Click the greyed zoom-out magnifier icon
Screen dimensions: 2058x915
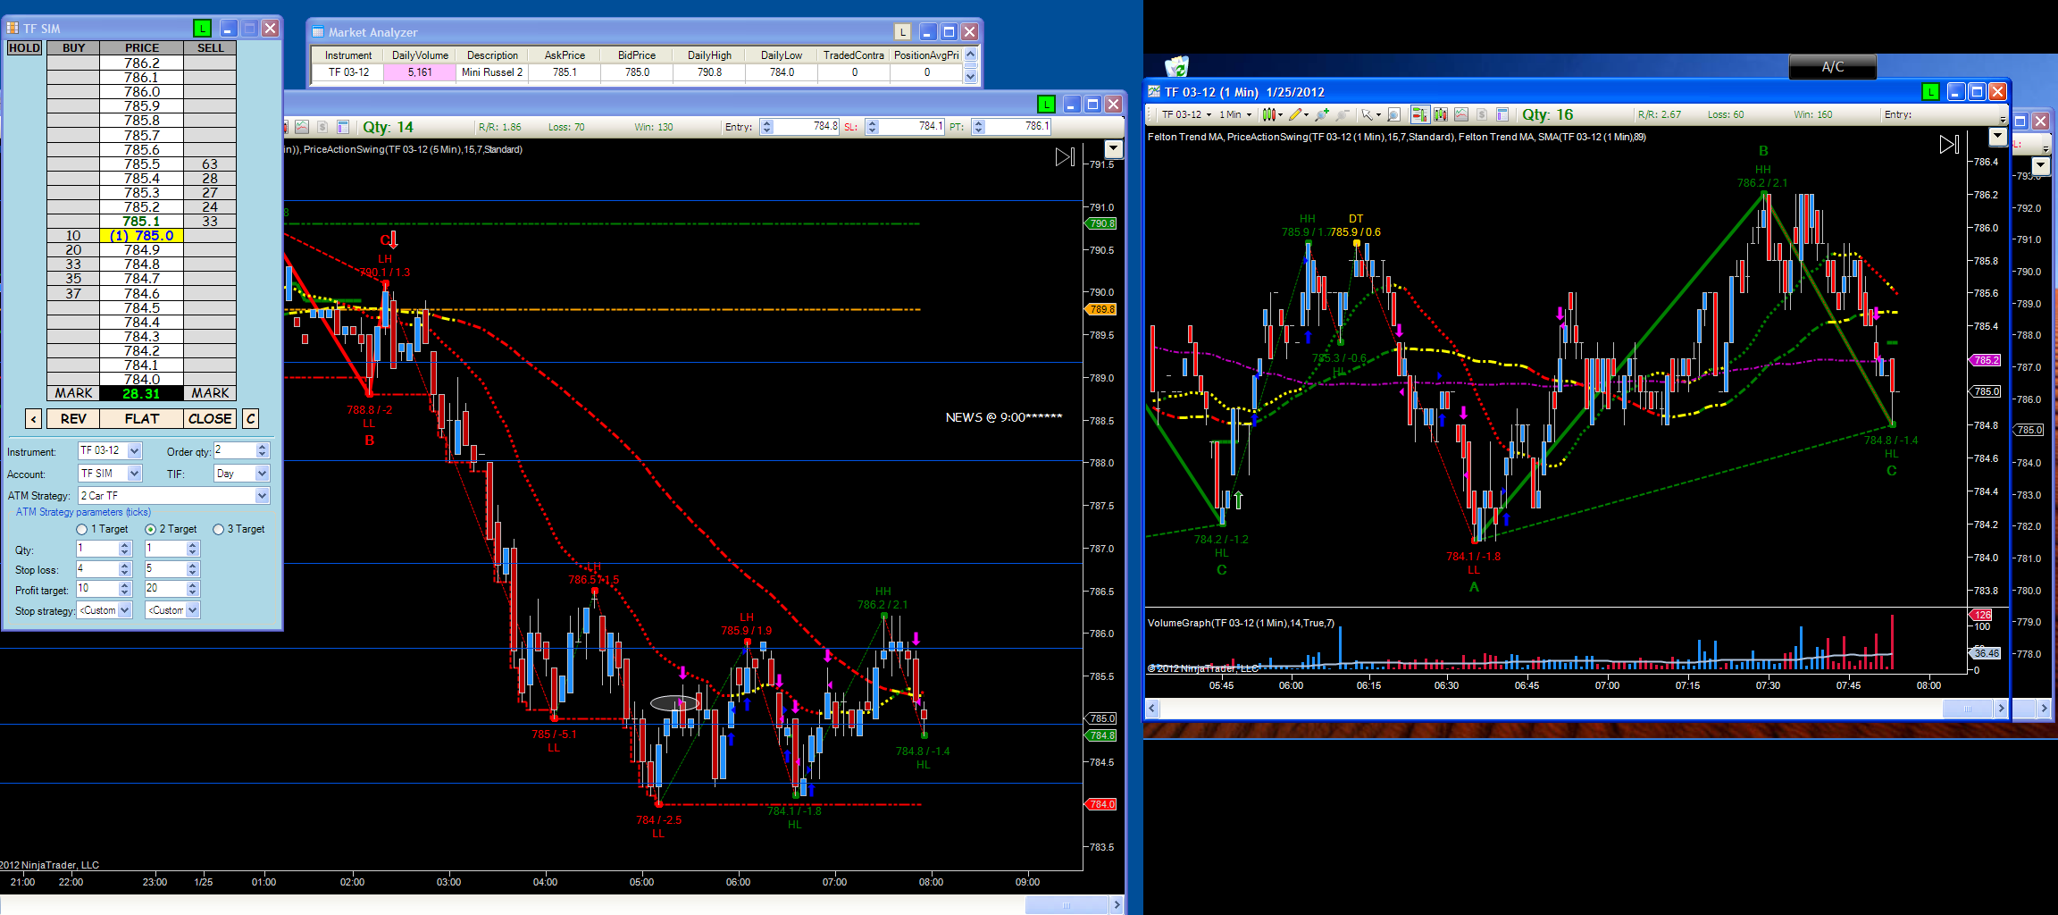click(1342, 114)
